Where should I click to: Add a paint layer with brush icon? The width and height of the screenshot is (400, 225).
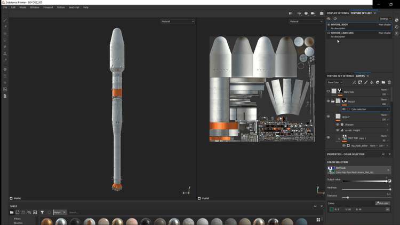[366, 82]
